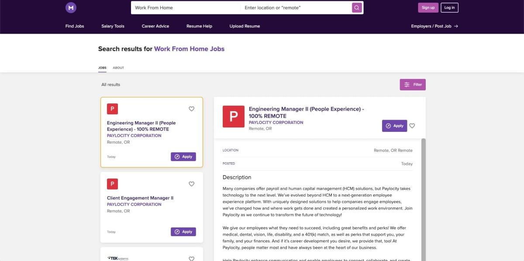This screenshot has width=524, height=261.
Task: Apply from the job detail panel
Action: (x=395, y=126)
